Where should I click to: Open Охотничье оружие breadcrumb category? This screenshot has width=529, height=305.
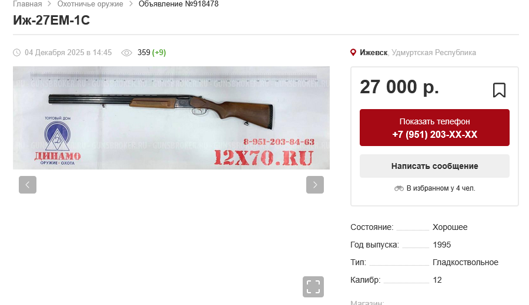[x=90, y=4]
